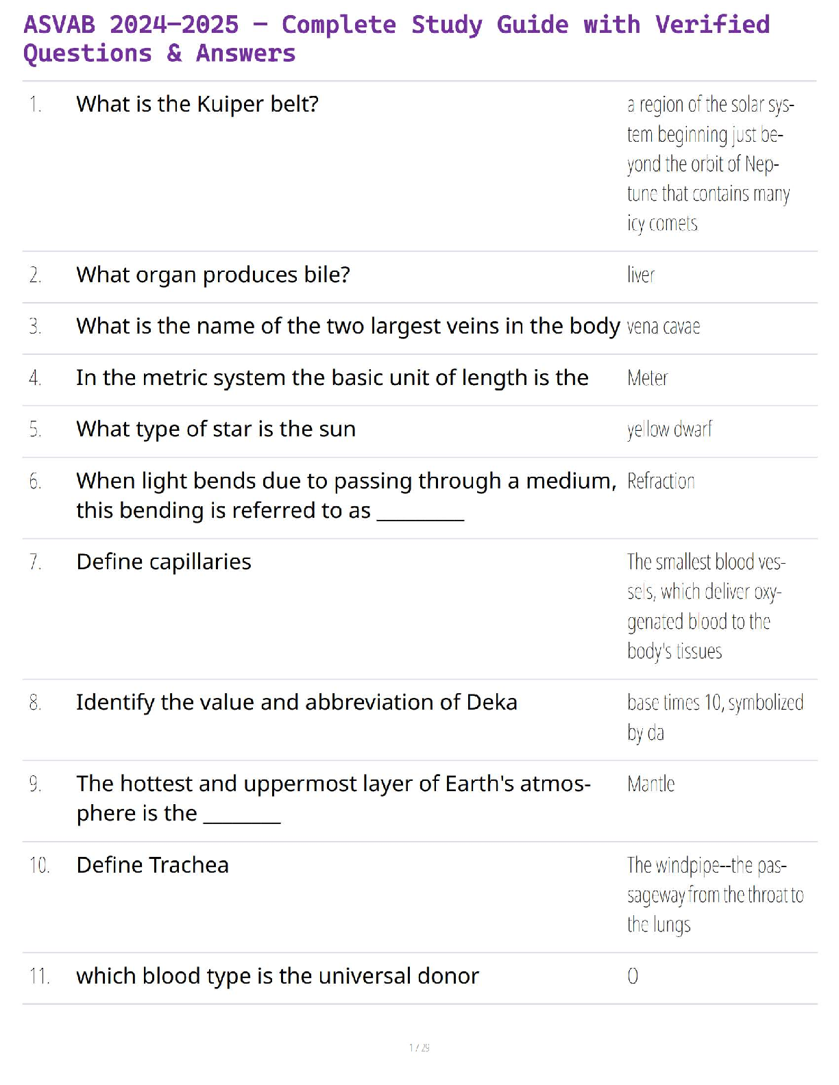Click the 'Define capillaries' question
The width and height of the screenshot is (839, 1085).
164,562
